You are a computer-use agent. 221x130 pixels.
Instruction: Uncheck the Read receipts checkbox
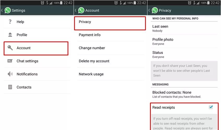(x=211, y=107)
